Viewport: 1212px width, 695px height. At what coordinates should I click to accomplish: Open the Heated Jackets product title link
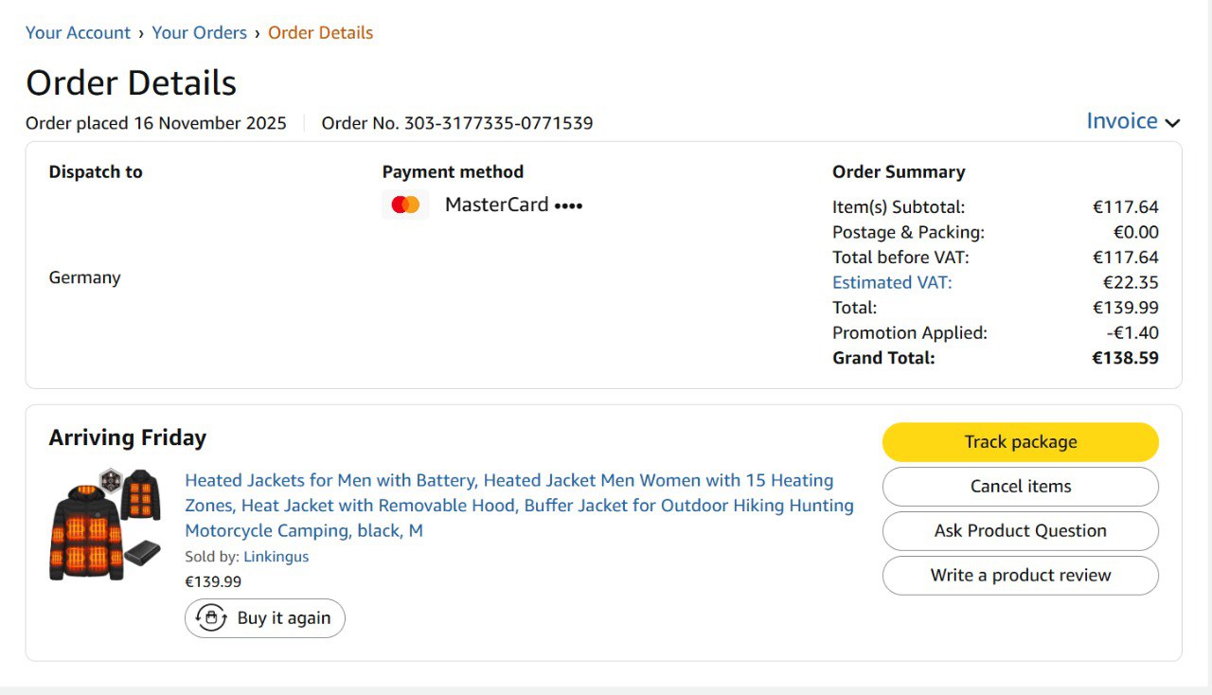point(518,506)
